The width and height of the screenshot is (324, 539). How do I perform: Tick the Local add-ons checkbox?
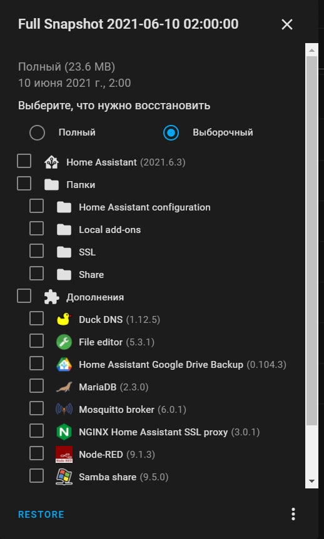tap(36, 228)
